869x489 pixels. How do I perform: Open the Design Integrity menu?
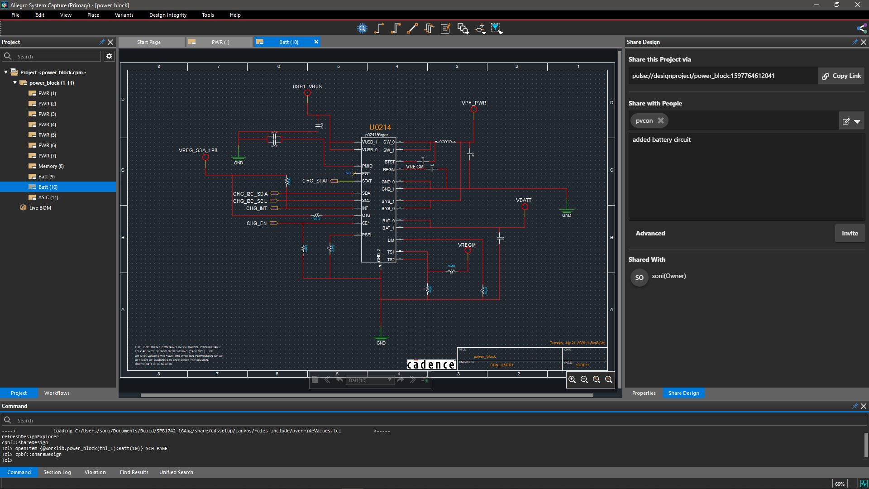point(167,14)
